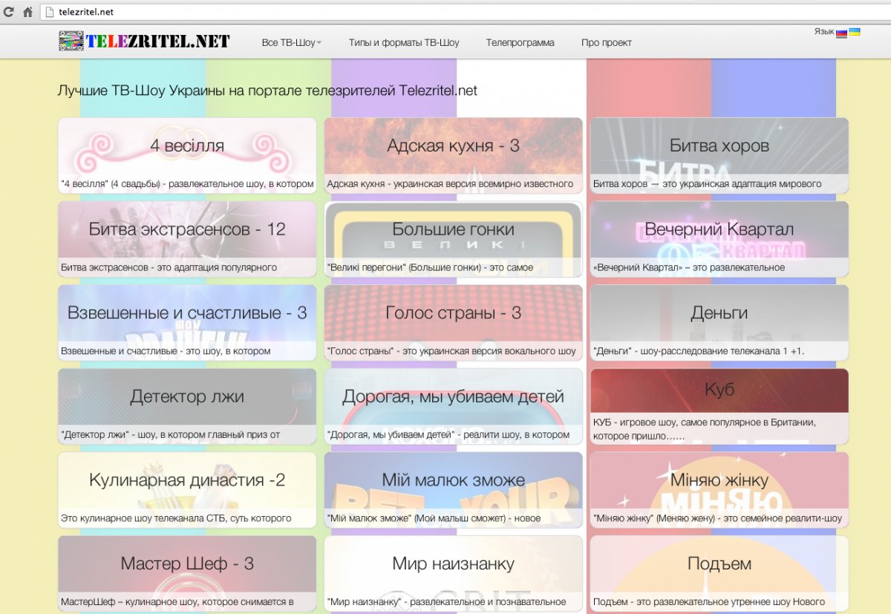Switch language with the Russian flag icon
The image size is (891, 614).
[x=841, y=33]
